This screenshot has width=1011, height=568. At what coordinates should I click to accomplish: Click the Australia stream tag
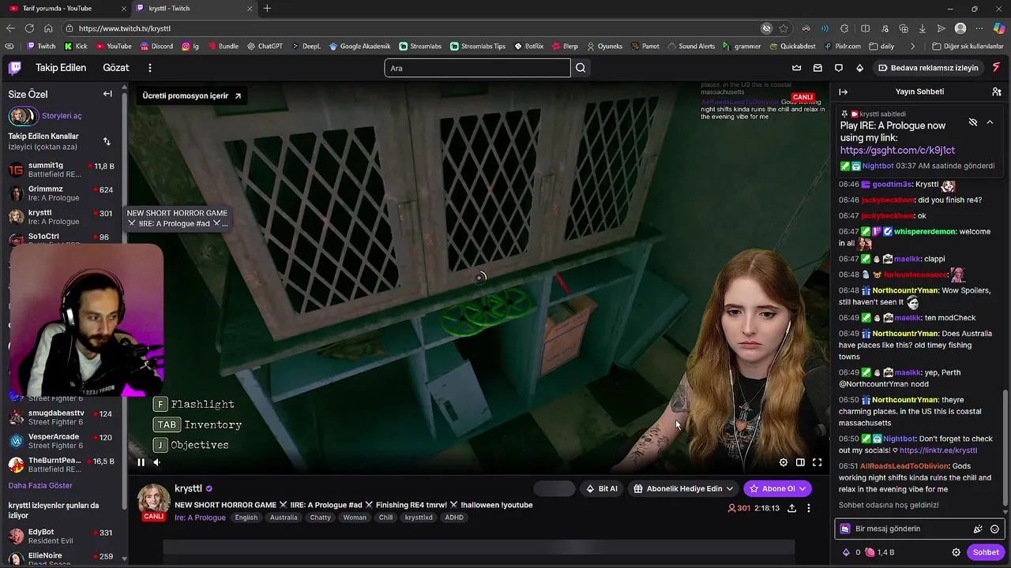coord(284,518)
